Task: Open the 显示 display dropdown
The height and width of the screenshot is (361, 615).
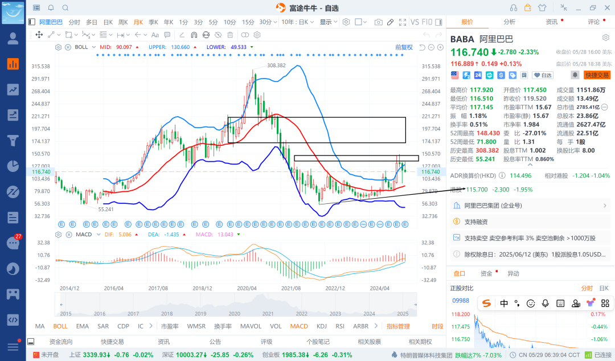Action: point(329,22)
